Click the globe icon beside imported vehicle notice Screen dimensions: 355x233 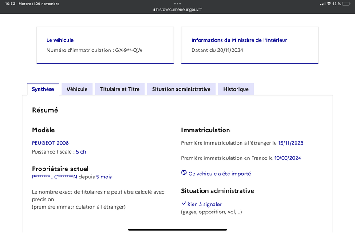(184, 173)
